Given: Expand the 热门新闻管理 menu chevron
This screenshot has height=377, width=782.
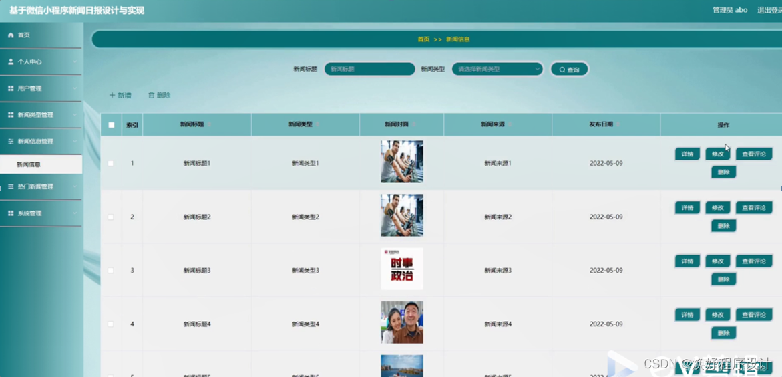Looking at the screenshot, I should click(75, 186).
